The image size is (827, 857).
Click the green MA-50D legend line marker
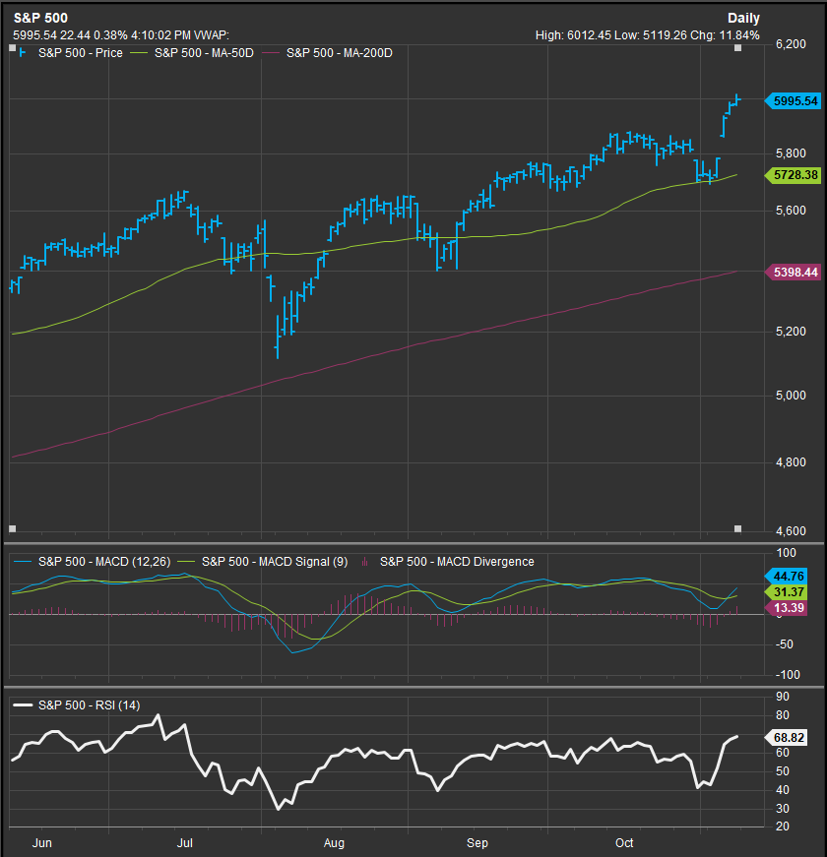141,53
